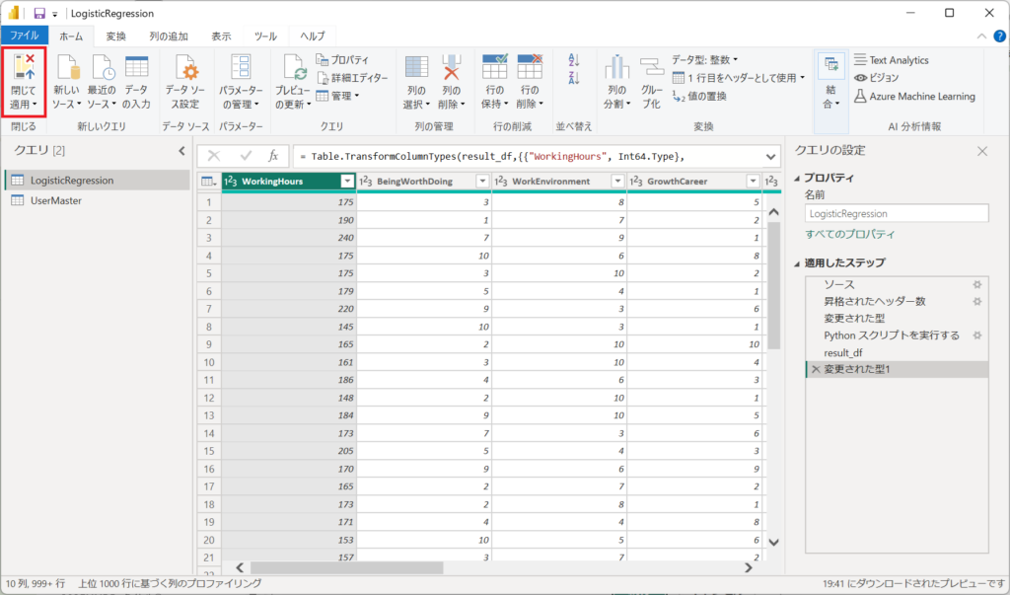This screenshot has height=595, width=1010.
Task: Open gear for Python スクリプトを実行する step
Action: click(x=977, y=335)
